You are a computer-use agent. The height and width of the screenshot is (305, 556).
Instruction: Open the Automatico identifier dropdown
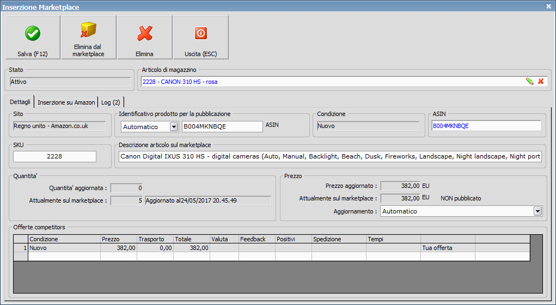point(174,127)
